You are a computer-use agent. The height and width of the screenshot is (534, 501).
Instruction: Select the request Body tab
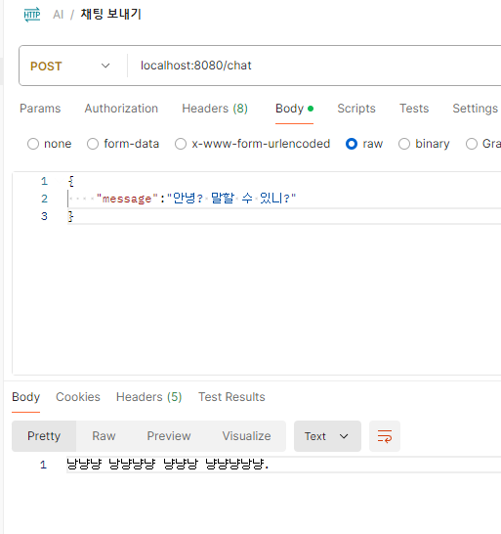point(294,109)
